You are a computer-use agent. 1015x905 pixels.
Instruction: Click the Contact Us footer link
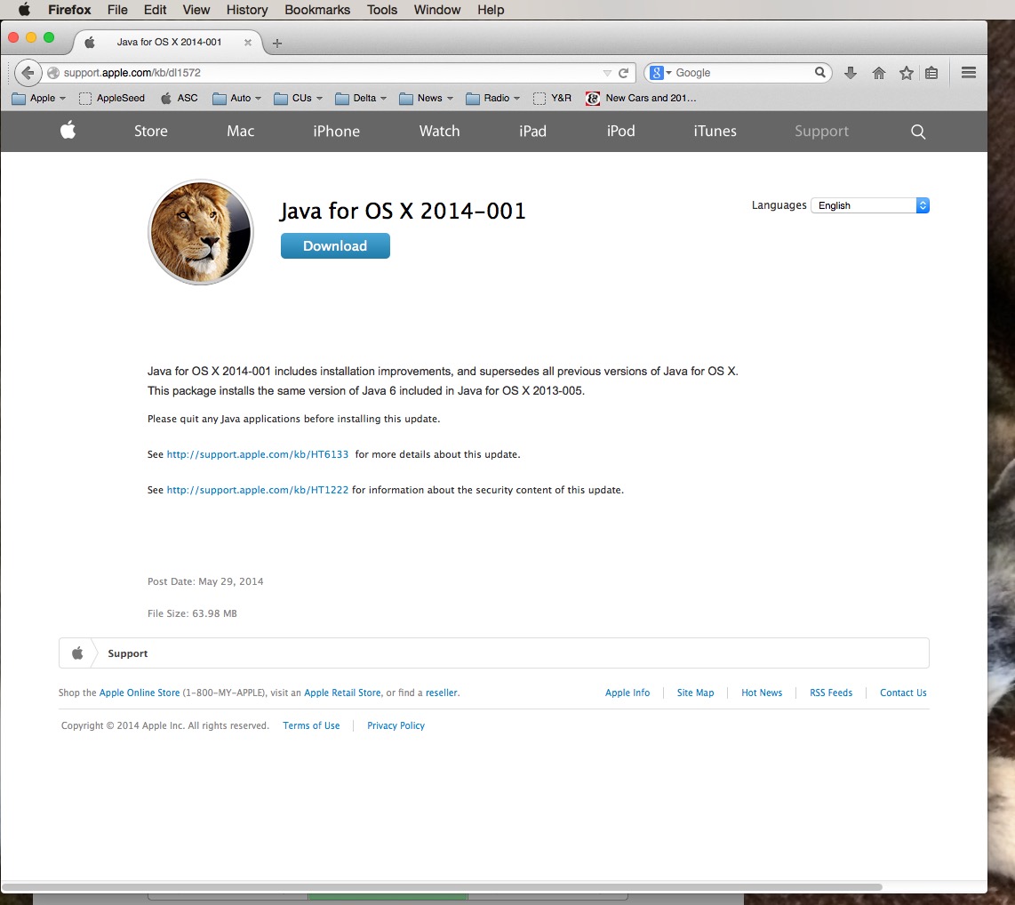(x=903, y=693)
